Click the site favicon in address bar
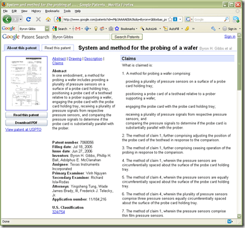 [x=59, y=20]
